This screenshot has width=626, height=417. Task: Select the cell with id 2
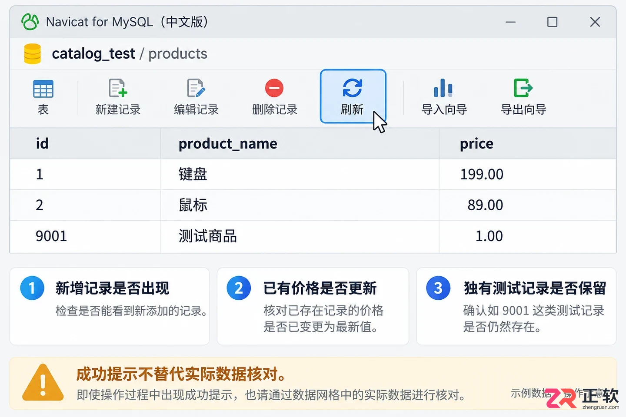[85, 205]
